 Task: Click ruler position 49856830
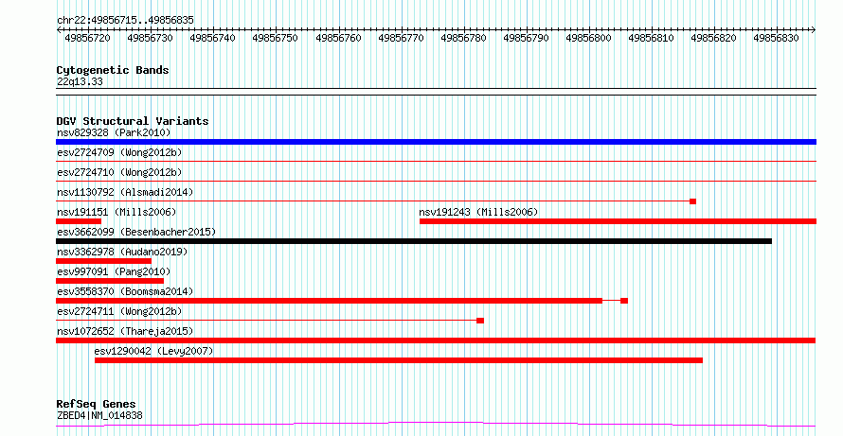[x=777, y=38]
